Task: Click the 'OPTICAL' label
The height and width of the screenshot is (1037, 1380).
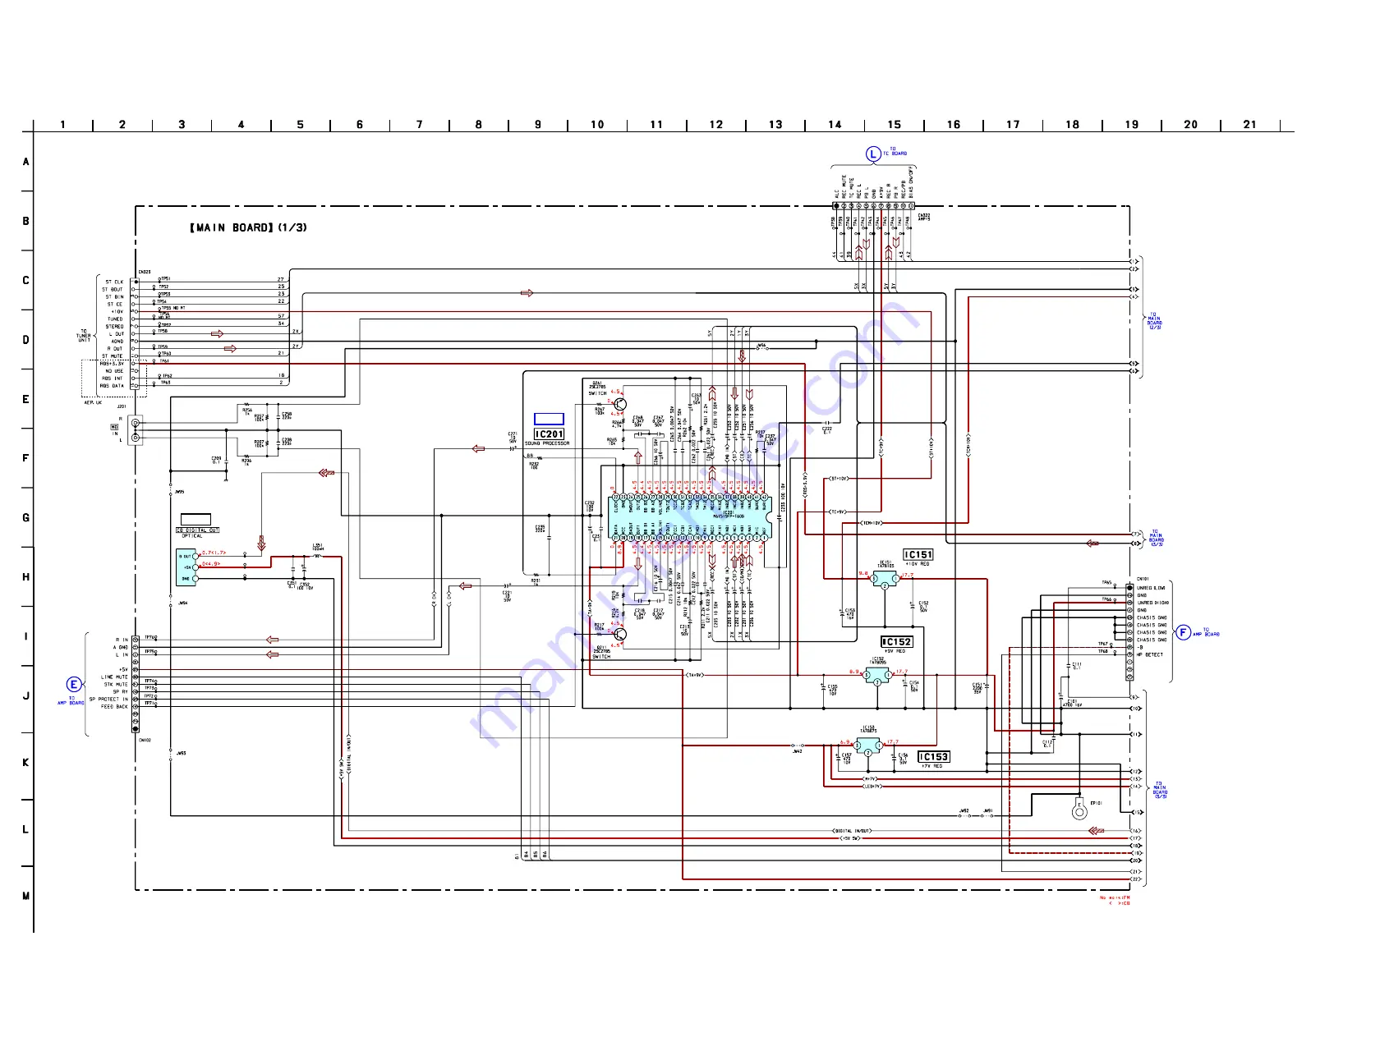Action: (x=192, y=536)
